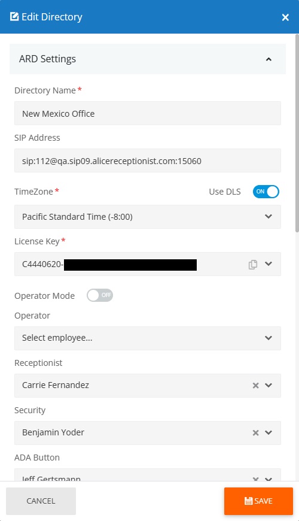This screenshot has height=521, width=299.
Task: Clear the Security selection Benjamin Yoder
Action: 255,432
